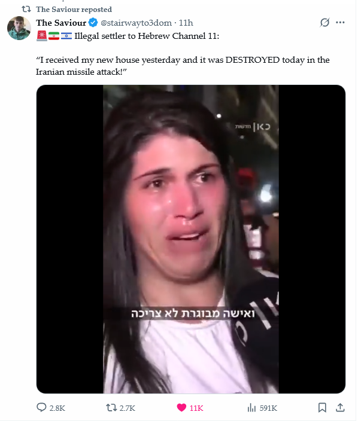358x421 pixels.
Task: Open the @stairwayto3dom handle link
Action: coord(136,23)
